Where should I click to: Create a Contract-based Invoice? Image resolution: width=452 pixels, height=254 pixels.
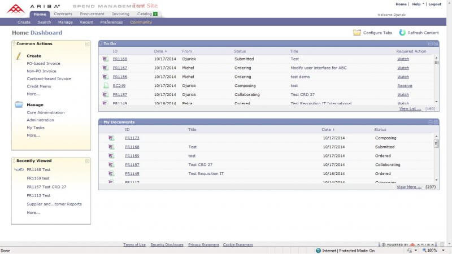pyautogui.click(x=49, y=78)
